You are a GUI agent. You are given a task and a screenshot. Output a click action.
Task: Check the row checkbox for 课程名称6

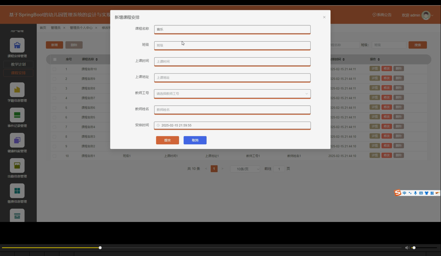[x=54, y=108]
